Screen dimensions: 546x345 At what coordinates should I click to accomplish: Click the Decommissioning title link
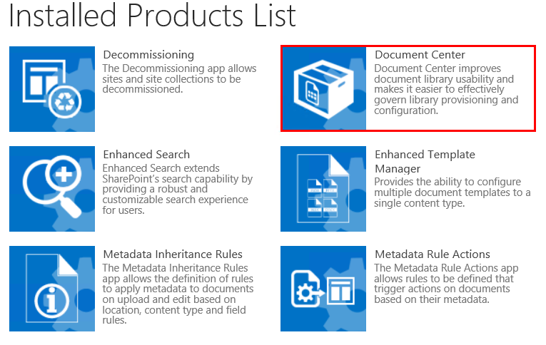[148, 55]
